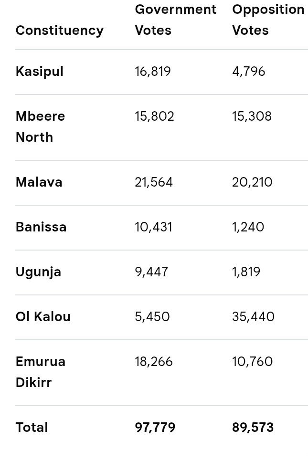Select the Emurua Dikirr constituency name
This screenshot has height=461, width=308.
point(41,372)
